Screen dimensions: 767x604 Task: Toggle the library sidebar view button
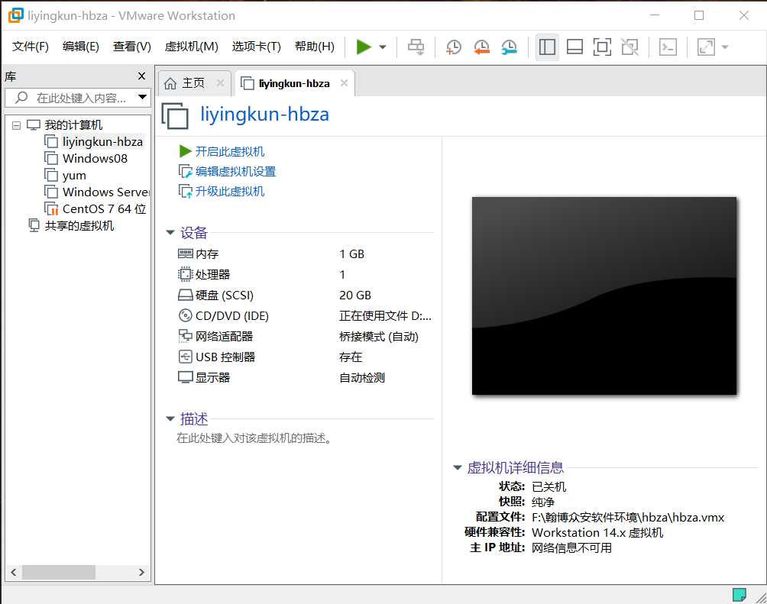point(547,47)
